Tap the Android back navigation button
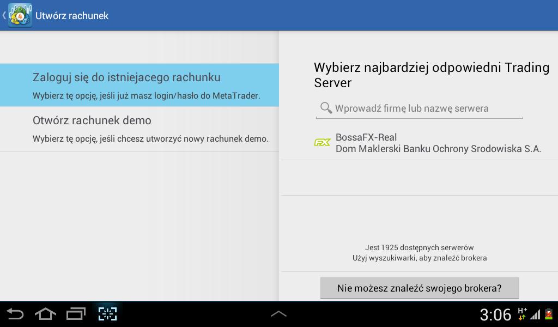558x327 pixels. coord(15,314)
